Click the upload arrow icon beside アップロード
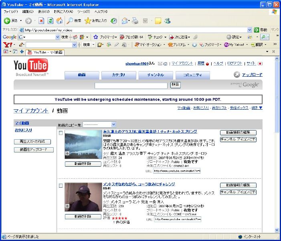 pyautogui.click(x=237, y=75)
